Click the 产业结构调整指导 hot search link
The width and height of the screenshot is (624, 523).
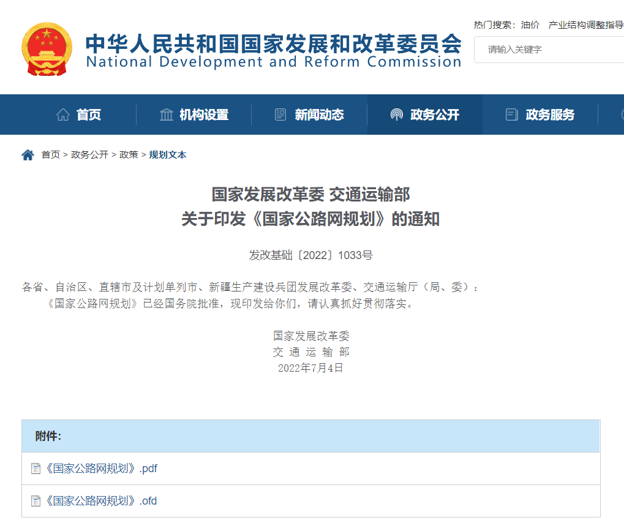[585, 25]
